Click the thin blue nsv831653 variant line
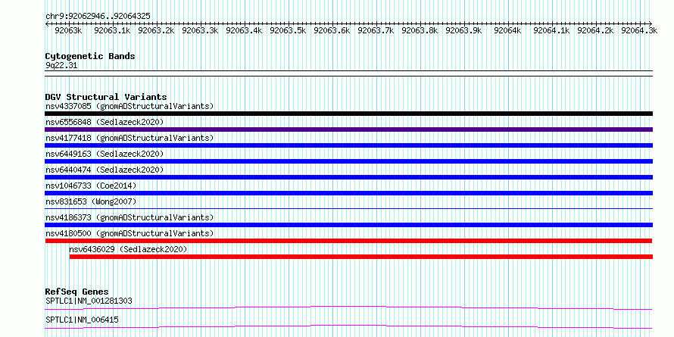The image size is (674, 337). (348, 209)
